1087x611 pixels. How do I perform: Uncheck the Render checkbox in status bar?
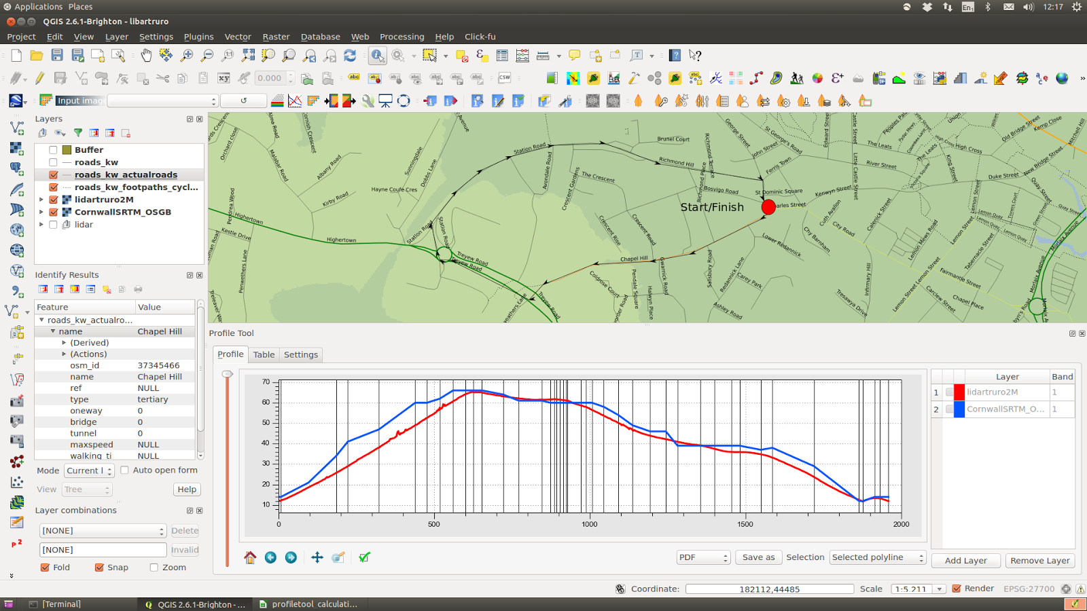click(957, 589)
